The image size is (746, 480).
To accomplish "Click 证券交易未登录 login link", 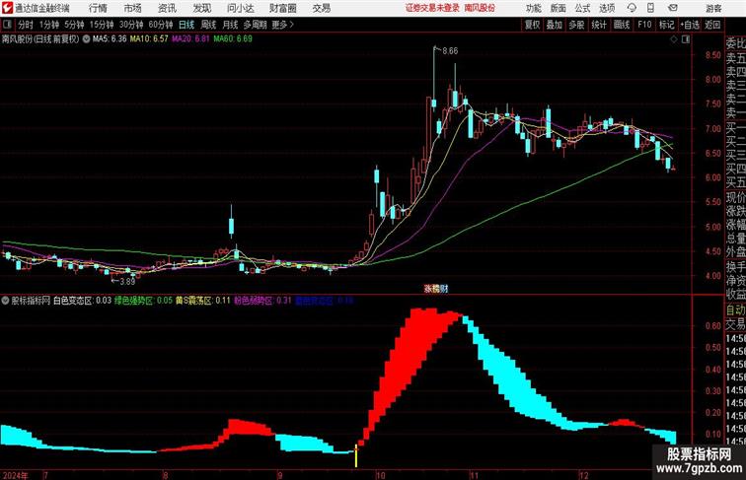I will 432,8.
